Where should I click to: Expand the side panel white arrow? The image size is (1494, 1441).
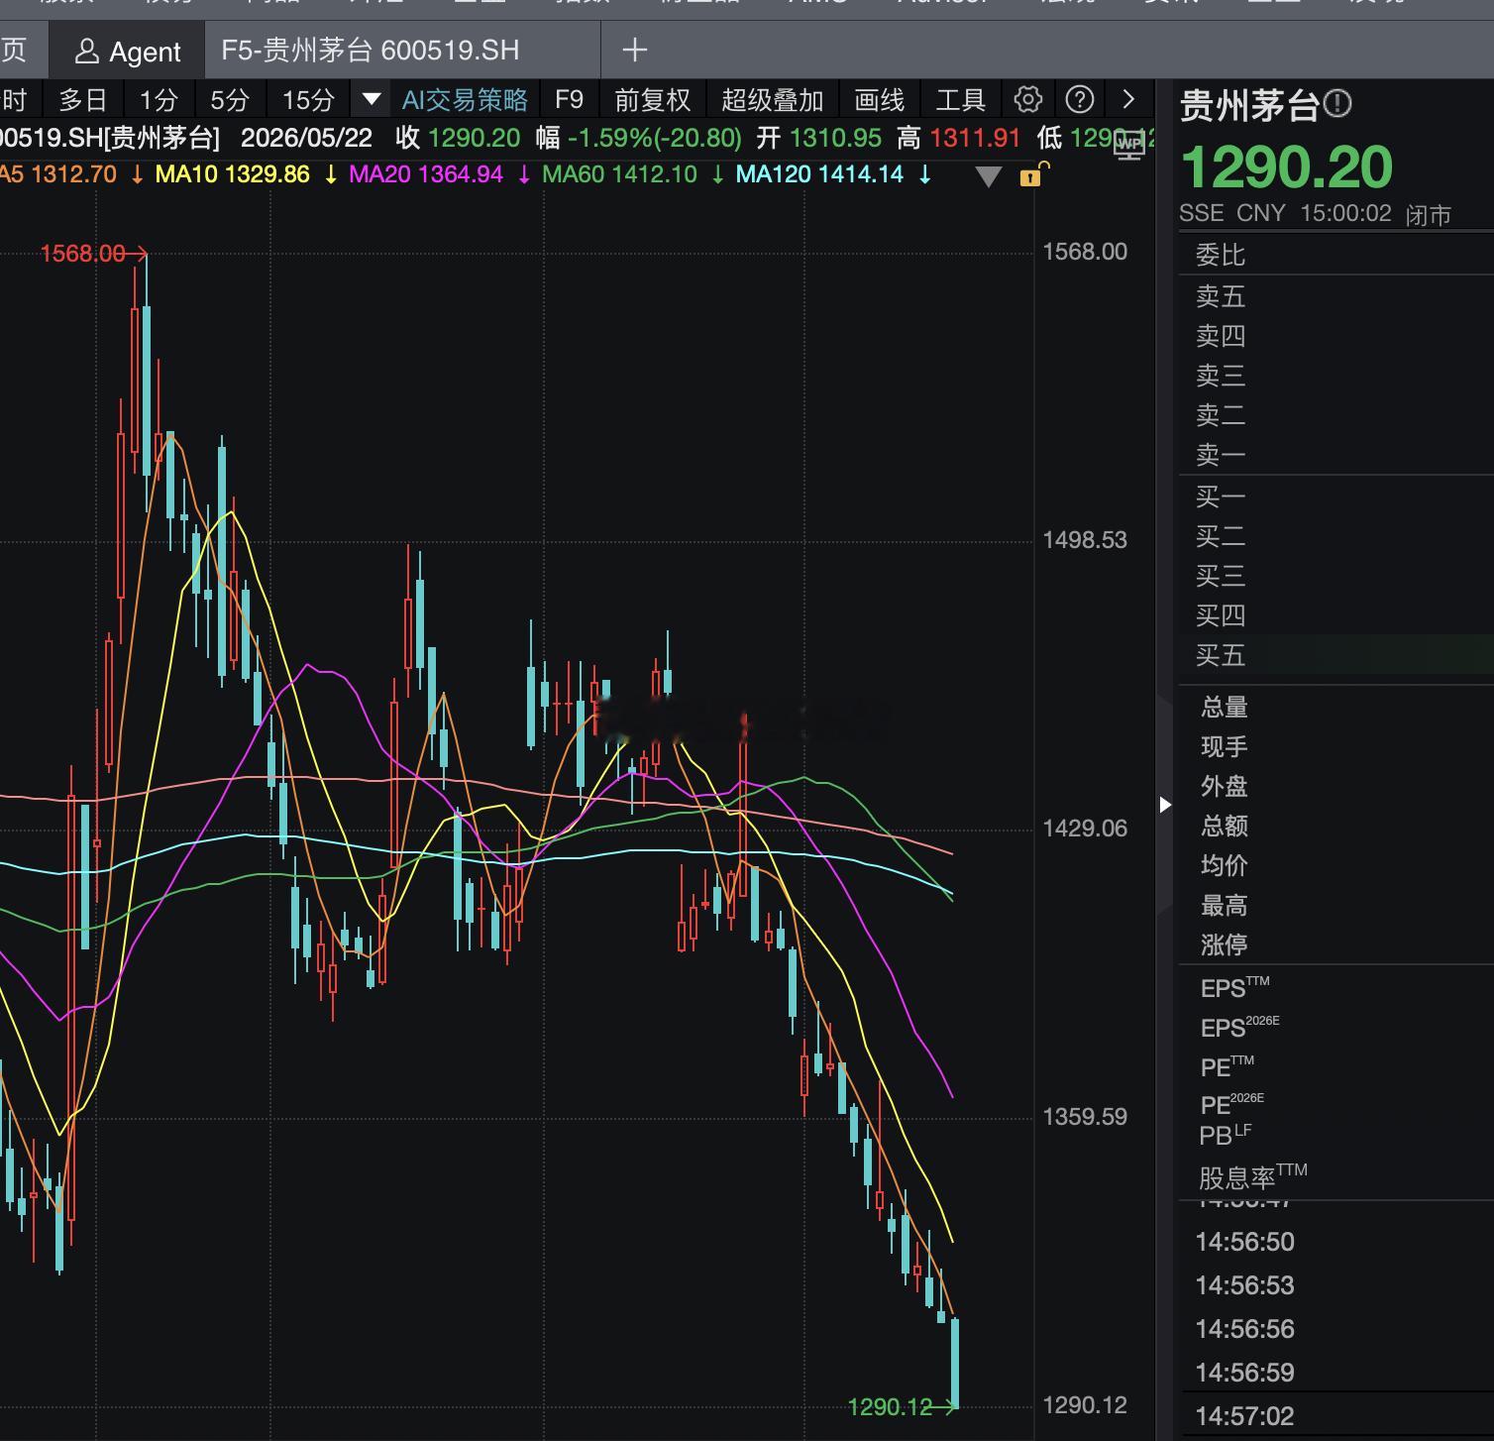pos(1165,805)
